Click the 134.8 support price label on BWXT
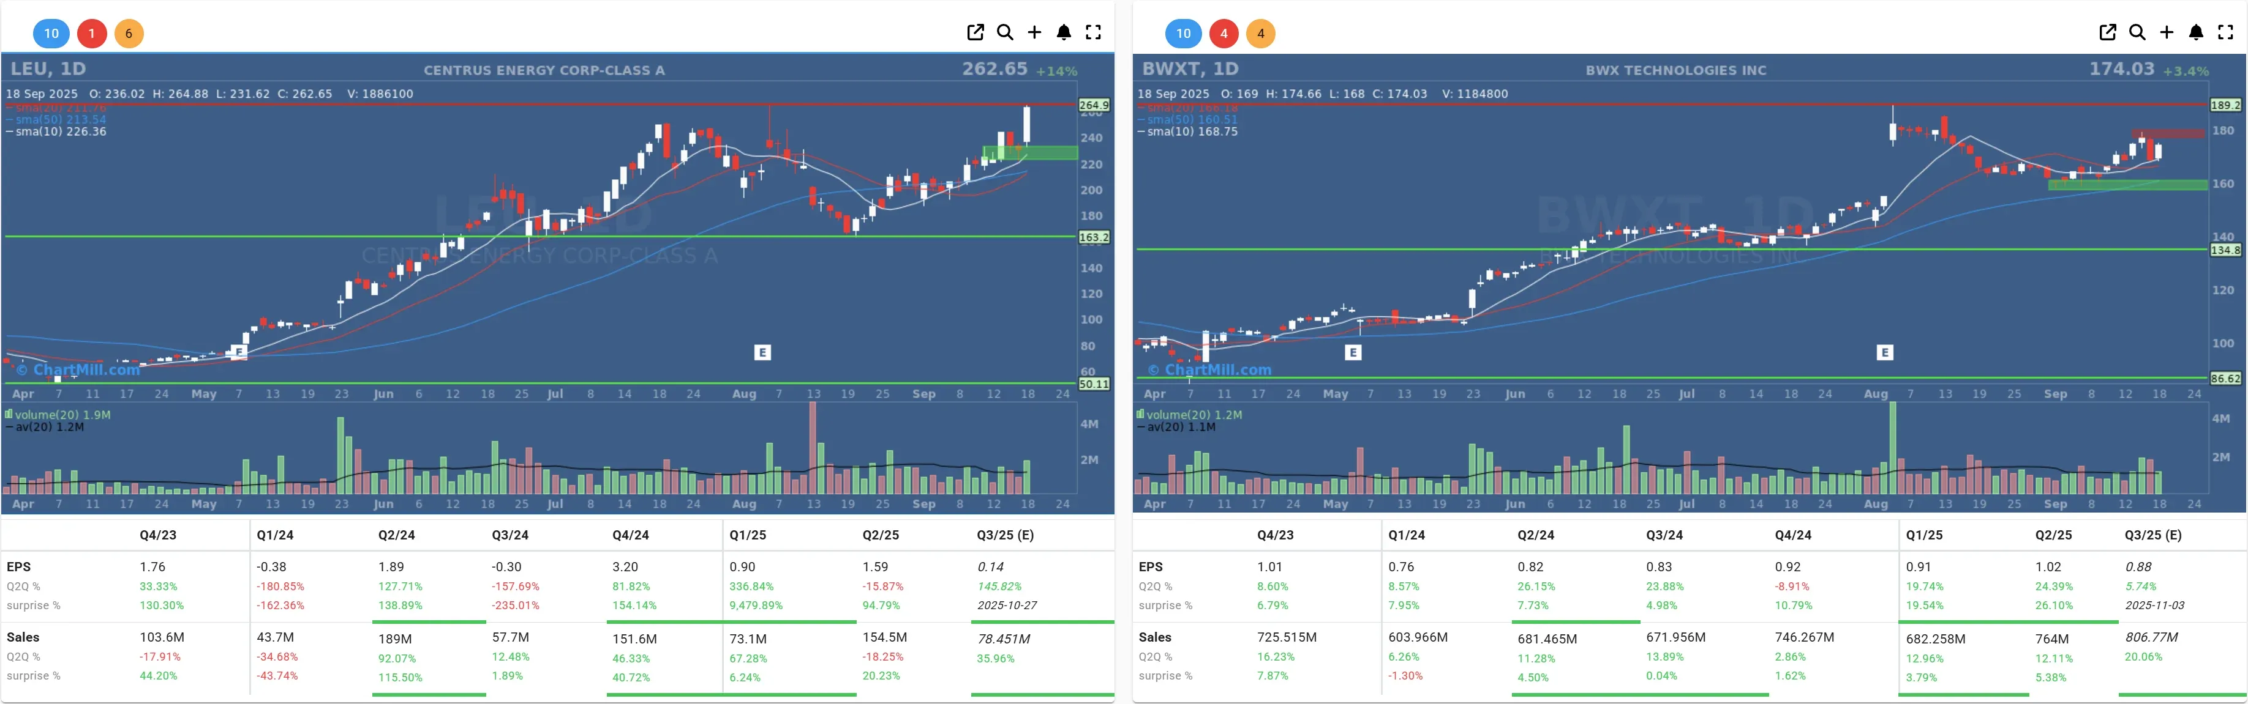Viewport: 2248px width, 704px height. click(2226, 250)
